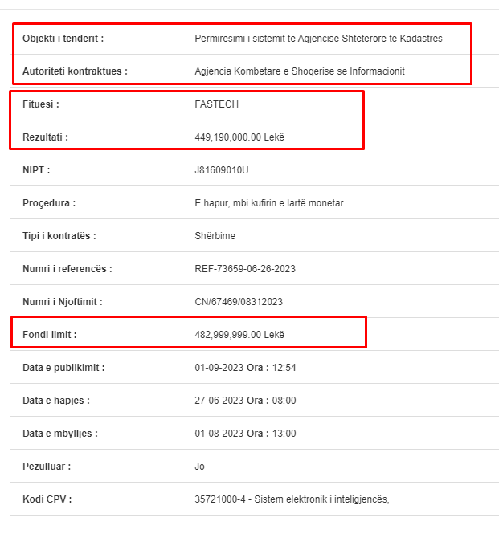The width and height of the screenshot is (499, 542).
Task: Select the Autoriteti kontraktues value
Action: (300, 71)
